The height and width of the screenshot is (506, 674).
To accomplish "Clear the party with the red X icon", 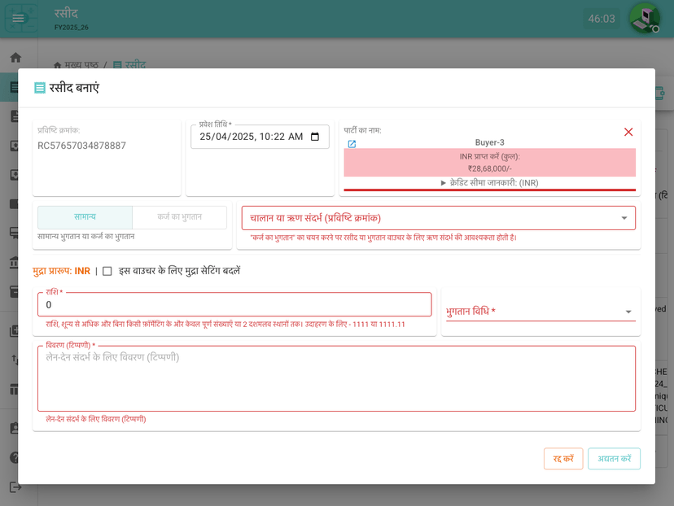I will coord(628,132).
